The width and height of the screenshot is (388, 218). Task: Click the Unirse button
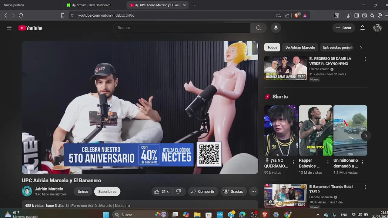[x=83, y=191]
